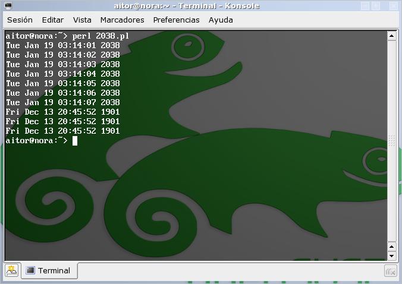The image size is (402, 284).
Task: Open the Ayuda help menu
Action: [221, 20]
